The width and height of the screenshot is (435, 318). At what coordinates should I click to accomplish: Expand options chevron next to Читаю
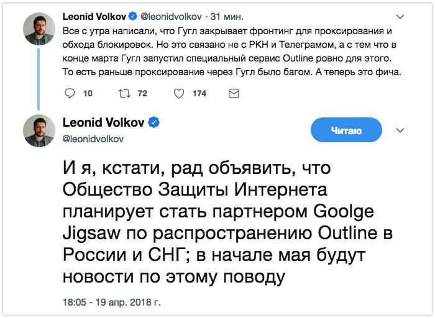click(x=400, y=130)
